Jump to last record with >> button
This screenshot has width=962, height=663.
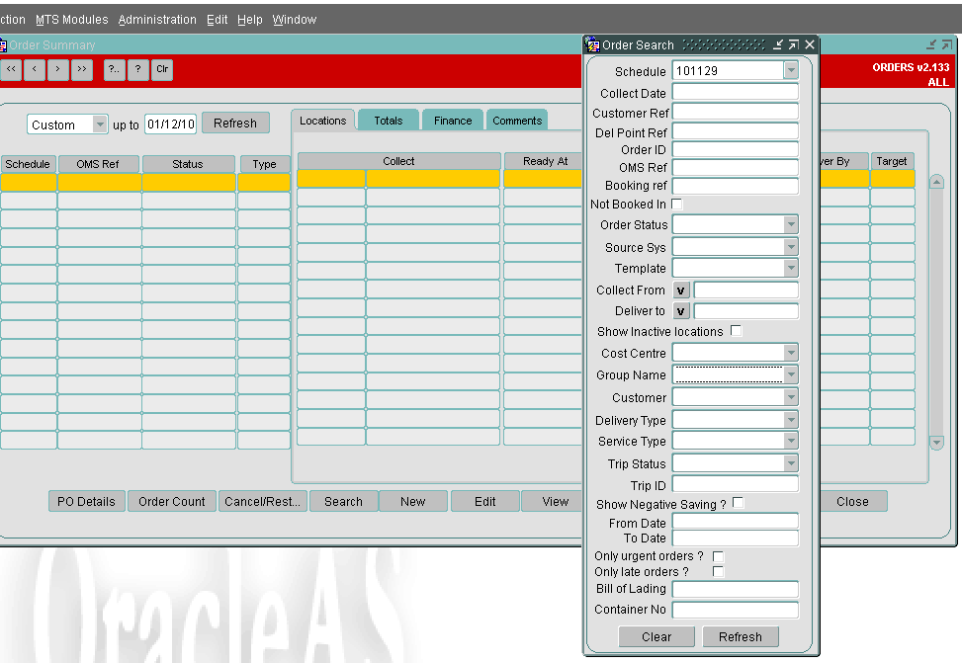[x=82, y=69]
